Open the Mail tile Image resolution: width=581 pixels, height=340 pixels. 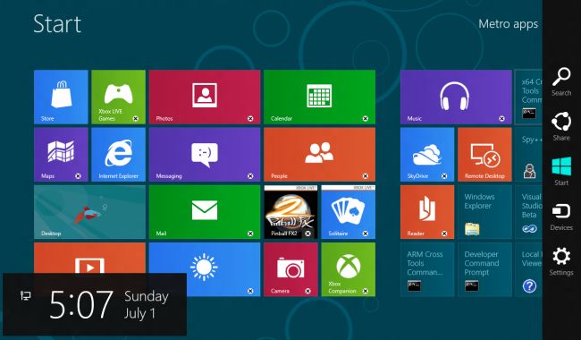pos(205,212)
